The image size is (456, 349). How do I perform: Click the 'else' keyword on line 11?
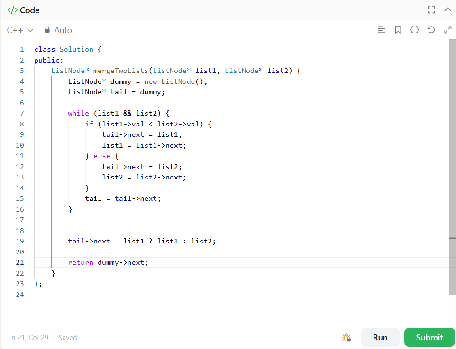(x=102, y=156)
